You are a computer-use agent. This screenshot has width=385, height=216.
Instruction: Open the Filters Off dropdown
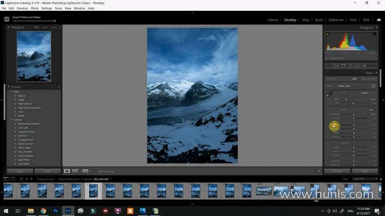point(365,179)
